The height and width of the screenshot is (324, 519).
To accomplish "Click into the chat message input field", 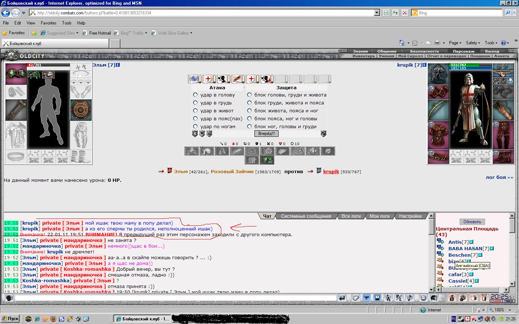I will click(x=176, y=298).
